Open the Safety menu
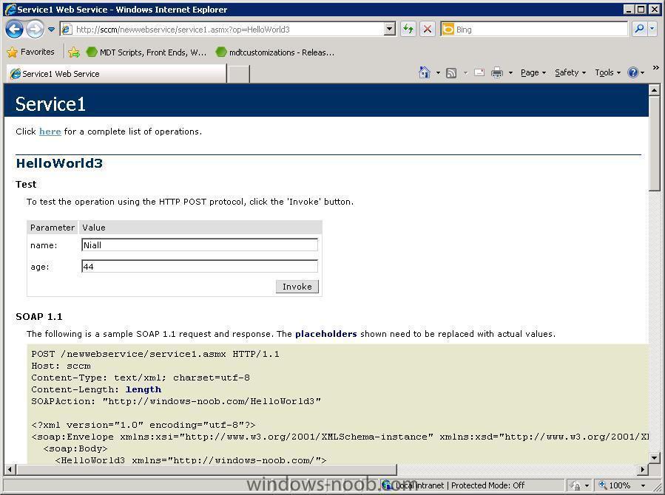Viewport: 665px width, 495px height. (570, 73)
